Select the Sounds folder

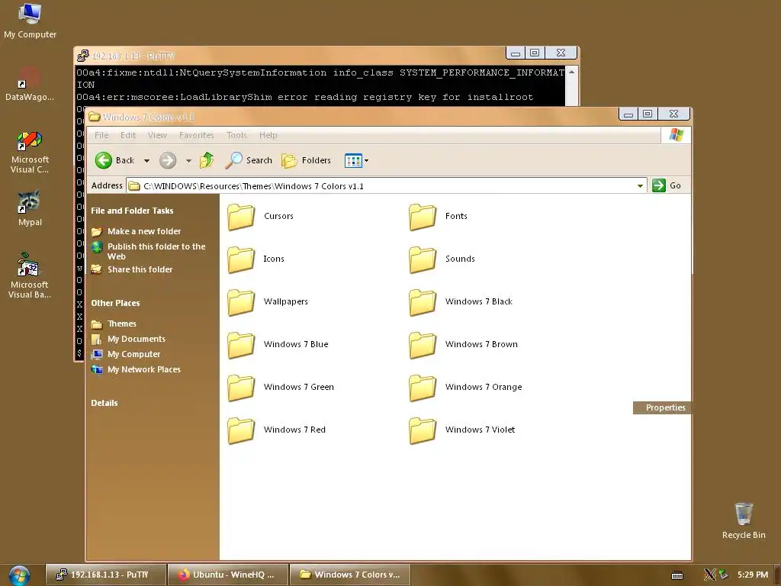click(x=442, y=259)
